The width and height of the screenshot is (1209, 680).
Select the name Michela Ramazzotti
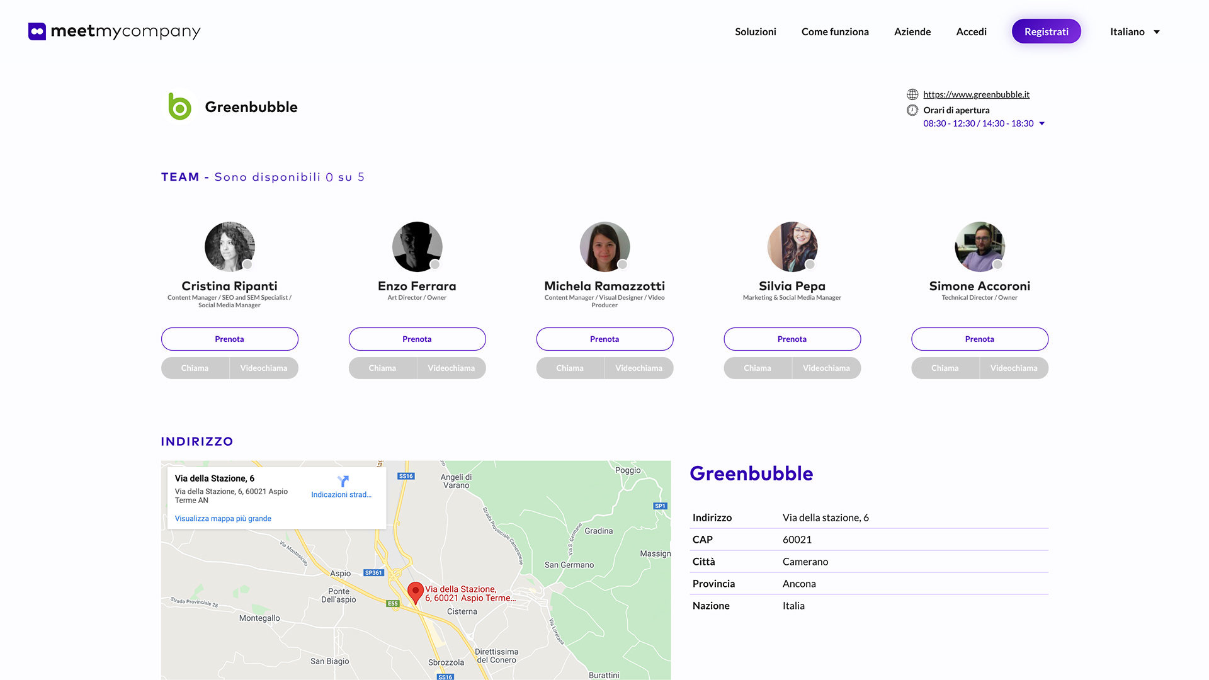605,286
